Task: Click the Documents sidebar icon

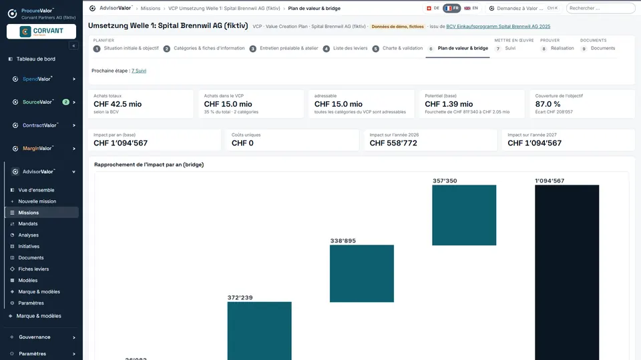Action: click(x=12, y=258)
